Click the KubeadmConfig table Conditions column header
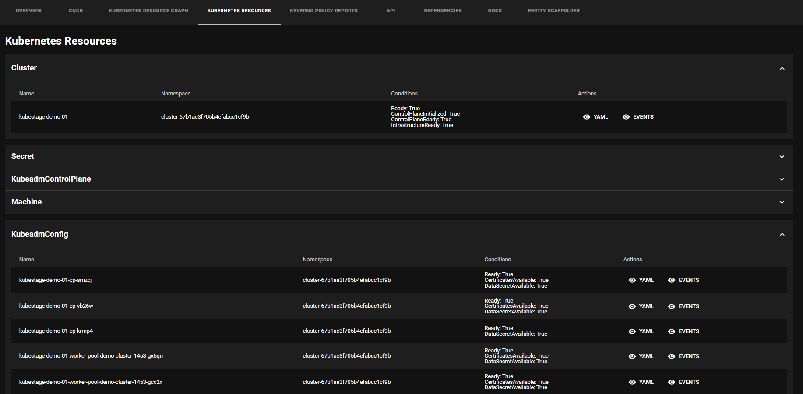 click(497, 260)
